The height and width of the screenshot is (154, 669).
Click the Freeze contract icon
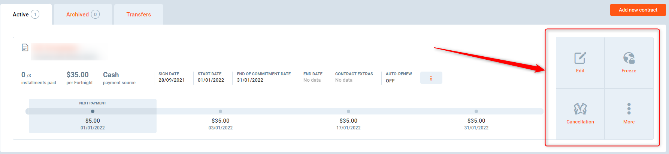[x=629, y=58]
